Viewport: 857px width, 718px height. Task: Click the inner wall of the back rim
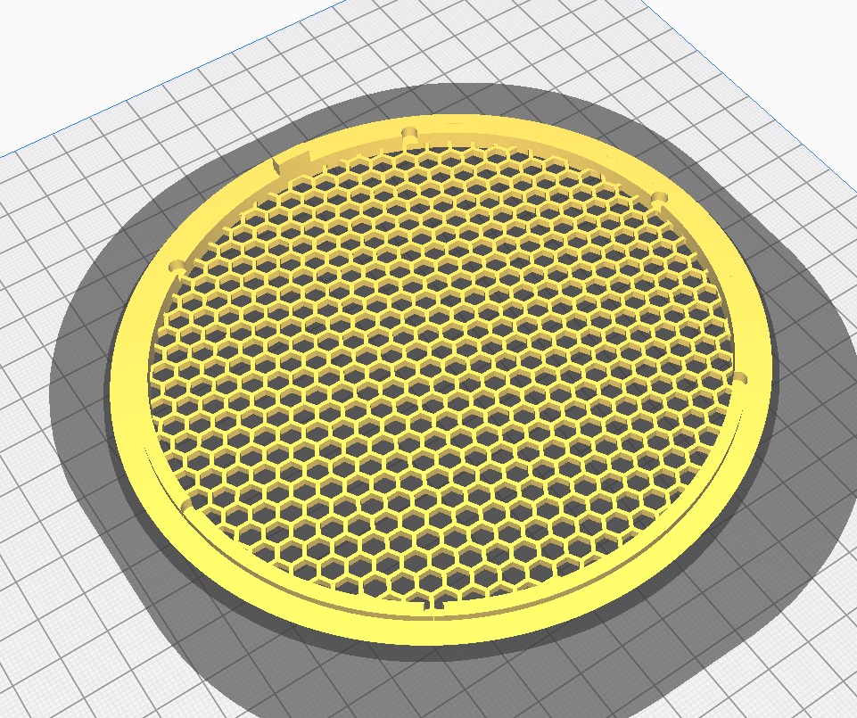tap(499, 138)
